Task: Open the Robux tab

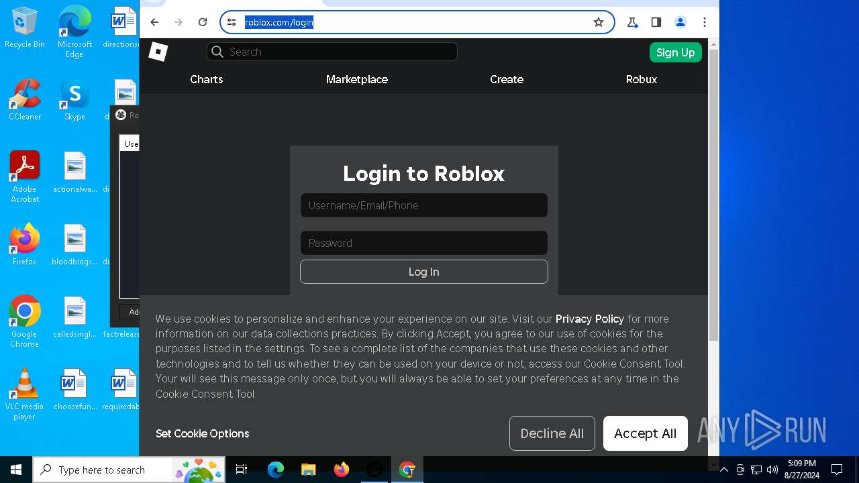Action: click(x=642, y=79)
